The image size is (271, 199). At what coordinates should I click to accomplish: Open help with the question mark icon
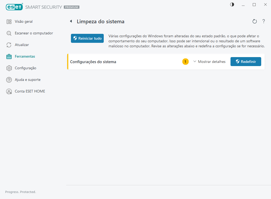click(x=264, y=21)
